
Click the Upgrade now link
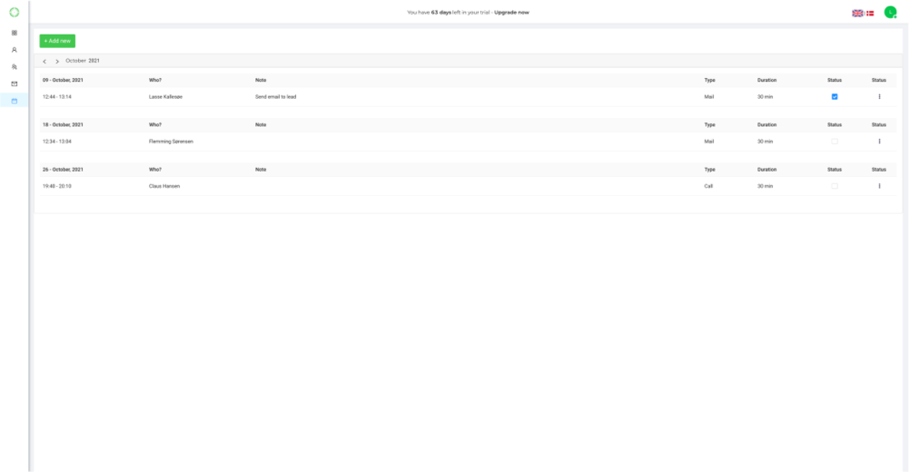(511, 13)
